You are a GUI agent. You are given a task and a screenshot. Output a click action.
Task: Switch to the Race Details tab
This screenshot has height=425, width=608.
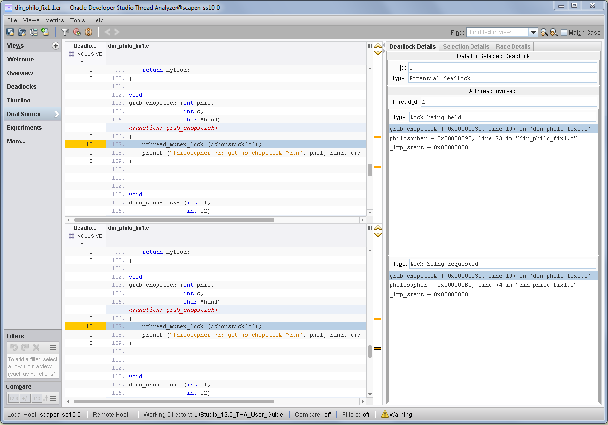(513, 46)
